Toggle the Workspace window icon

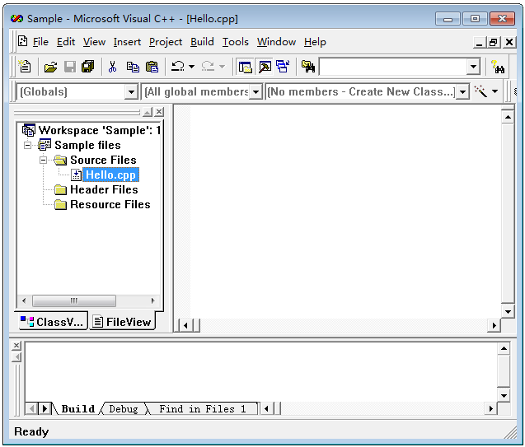[x=245, y=67]
